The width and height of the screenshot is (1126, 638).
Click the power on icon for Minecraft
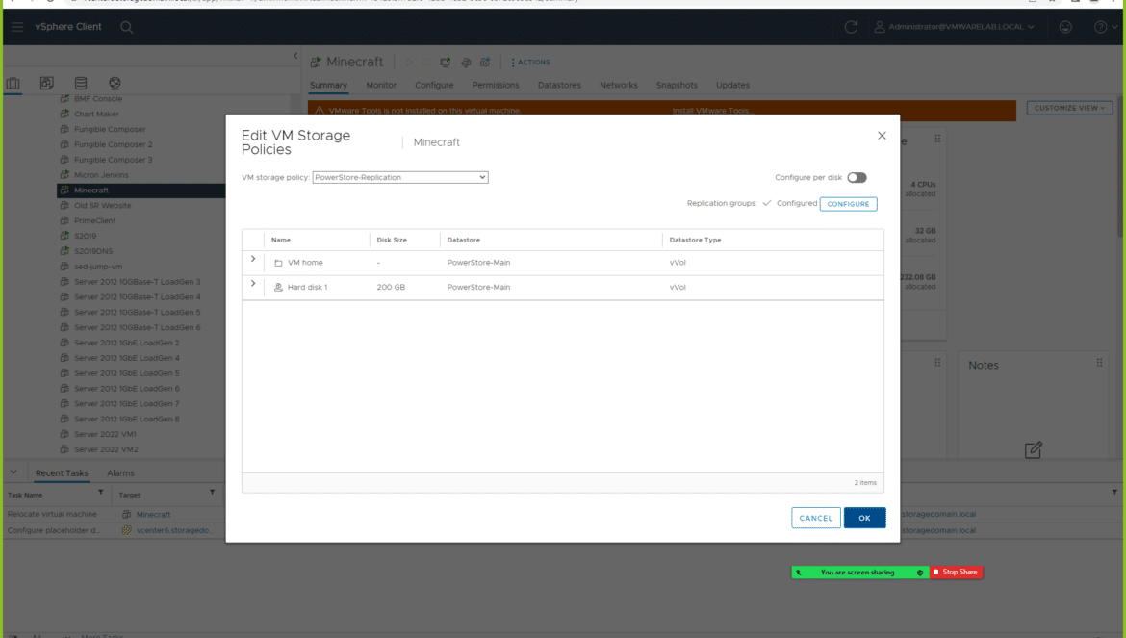(409, 63)
